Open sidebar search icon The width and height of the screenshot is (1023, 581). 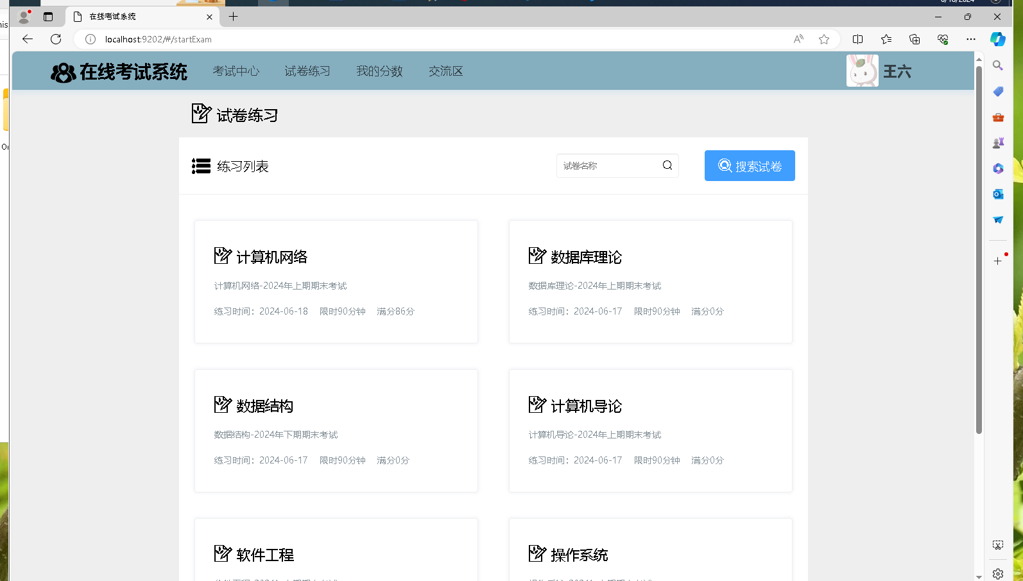point(998,65)
